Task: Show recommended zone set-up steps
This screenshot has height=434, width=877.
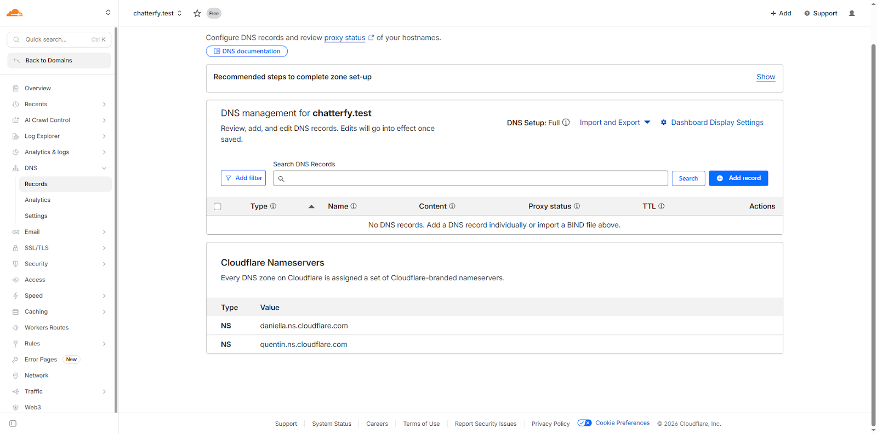Action: coord(766,77)
